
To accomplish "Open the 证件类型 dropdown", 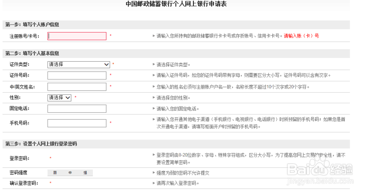I will point(79,65).
